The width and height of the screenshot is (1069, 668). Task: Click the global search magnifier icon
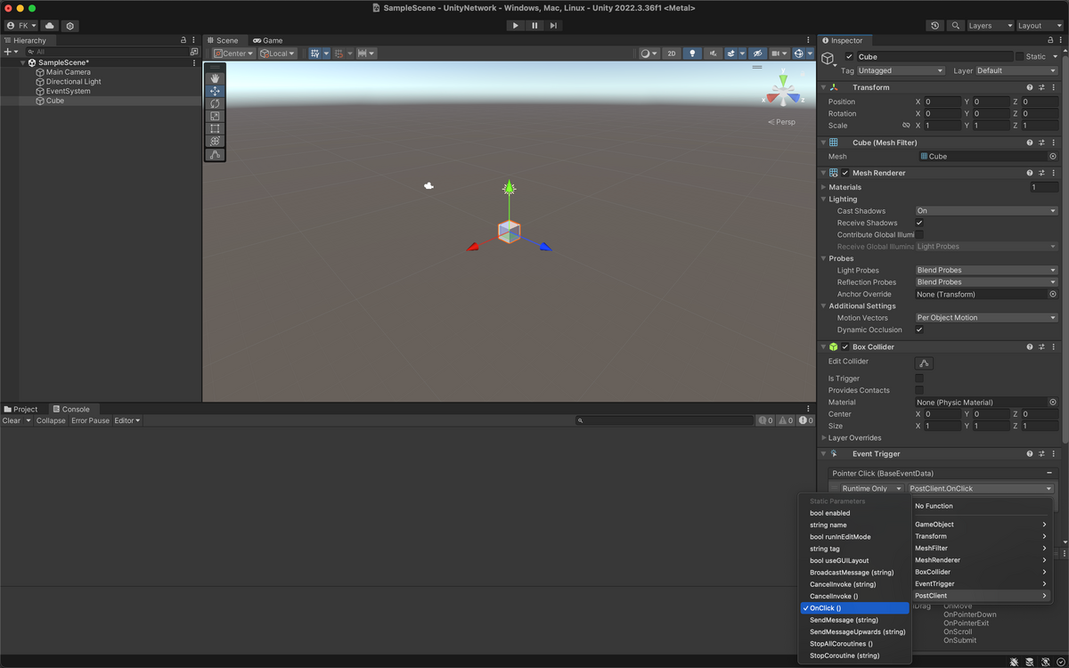(x=955, y=26)
